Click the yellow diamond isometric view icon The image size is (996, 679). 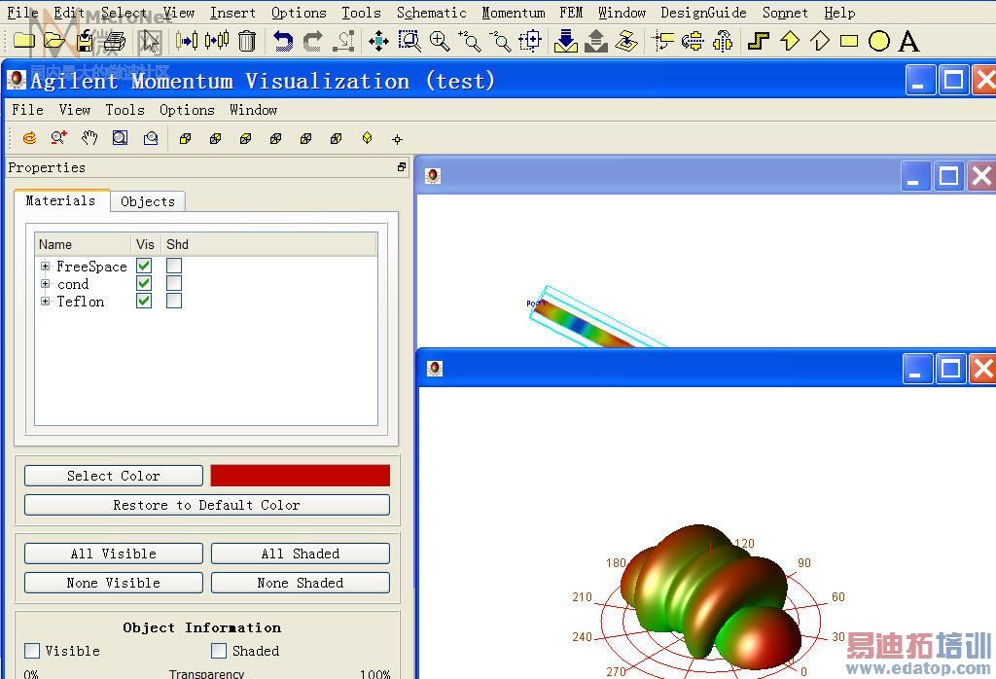pos(367,138)
